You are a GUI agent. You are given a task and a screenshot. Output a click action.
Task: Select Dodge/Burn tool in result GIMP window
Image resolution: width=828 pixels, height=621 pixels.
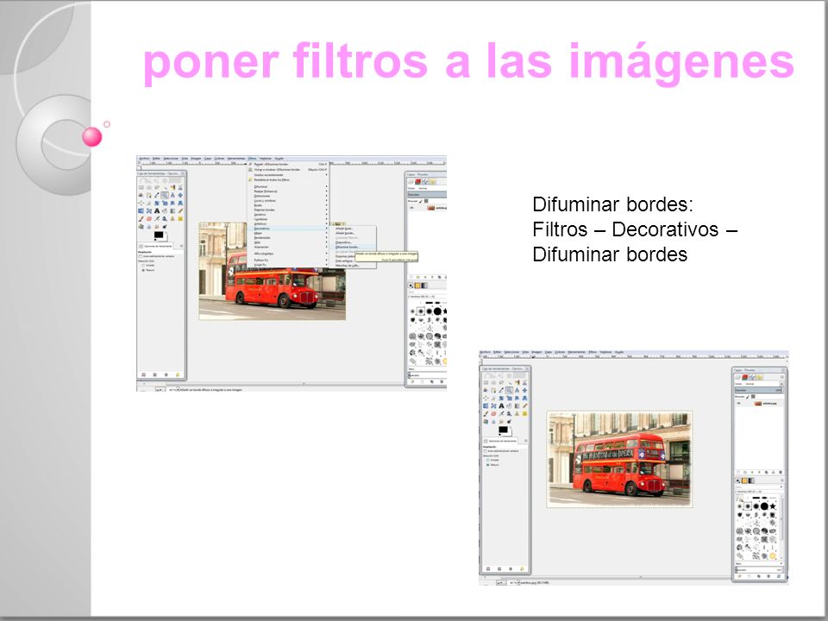[x=509, y=422]
